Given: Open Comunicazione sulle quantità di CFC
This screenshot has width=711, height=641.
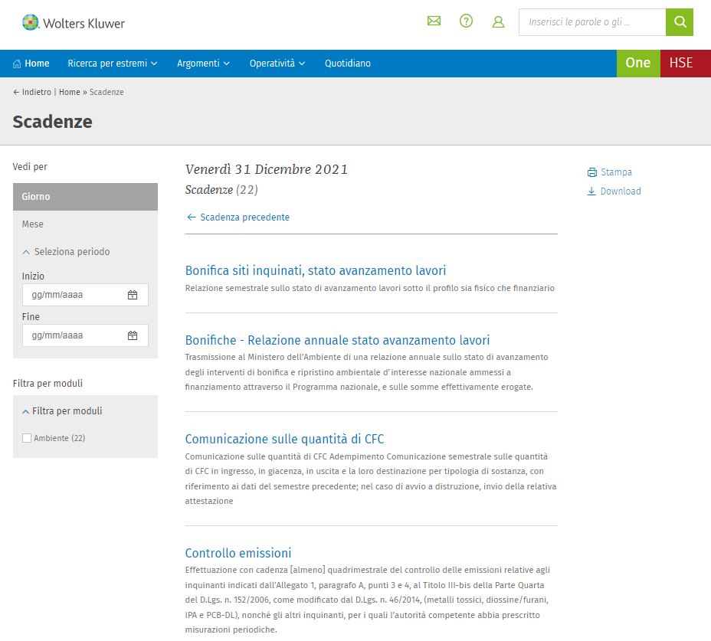Looking at the screenshot, I should pyautogui.click(x=284, y=439).
